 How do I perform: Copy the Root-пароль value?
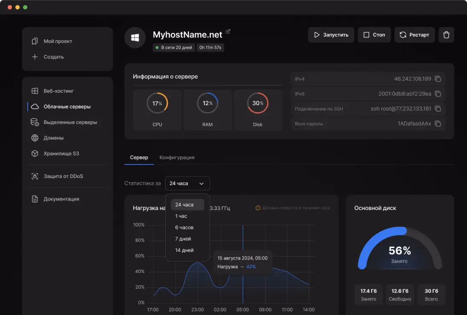click(438, 123)
